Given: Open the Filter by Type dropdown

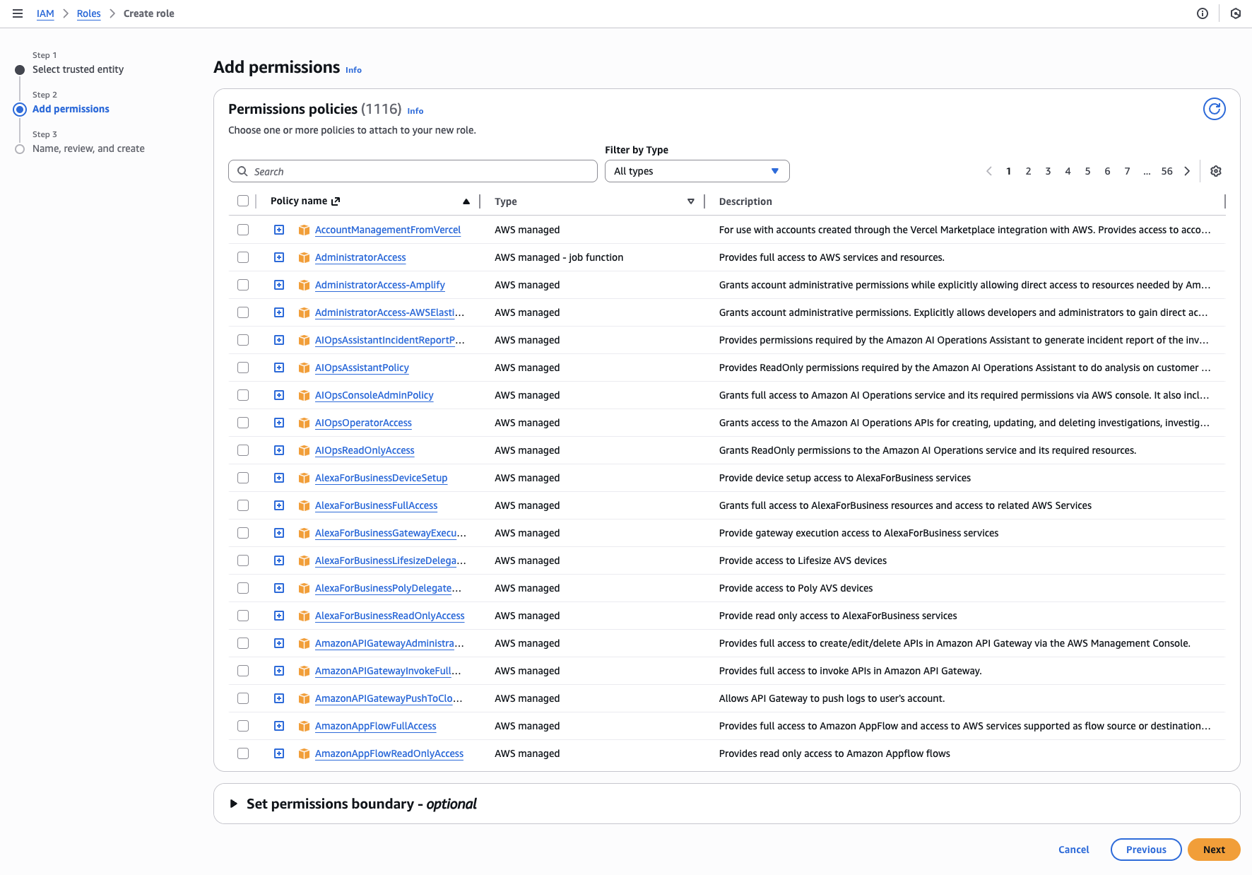Looking at the screenshot, I should tap(697, 171).
